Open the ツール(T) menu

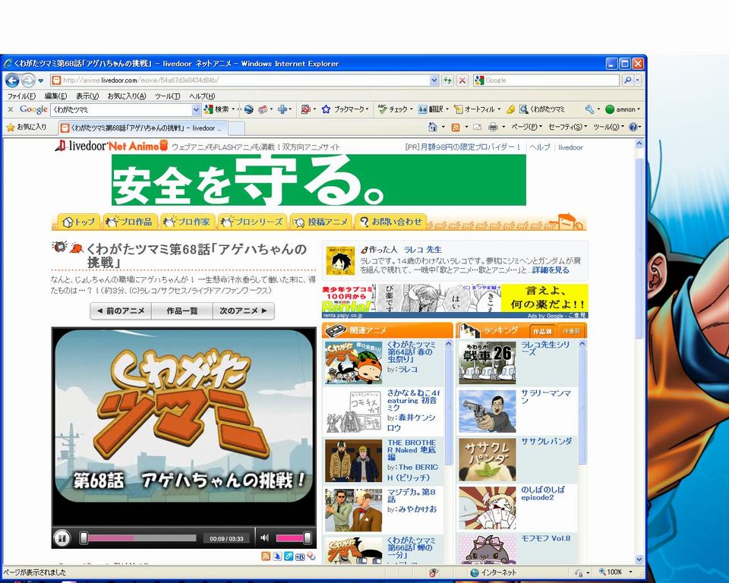(x=167, y=96)
